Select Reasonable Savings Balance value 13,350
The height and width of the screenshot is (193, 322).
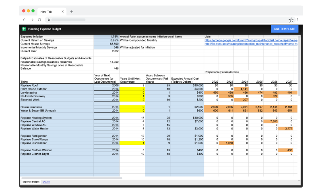click(x=106, y=62)
